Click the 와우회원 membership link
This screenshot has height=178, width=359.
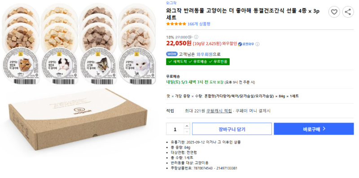(x=205, y=54)
